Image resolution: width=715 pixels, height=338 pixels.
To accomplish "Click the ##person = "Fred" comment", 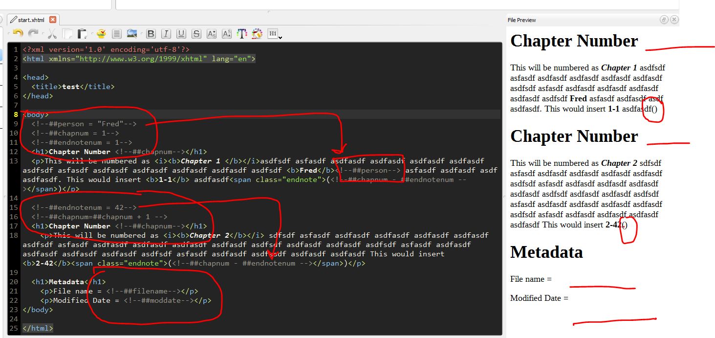I will [84, 124].
